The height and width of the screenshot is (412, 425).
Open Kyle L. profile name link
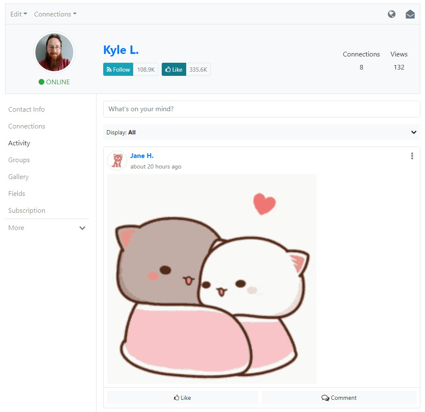click(121, 50)
